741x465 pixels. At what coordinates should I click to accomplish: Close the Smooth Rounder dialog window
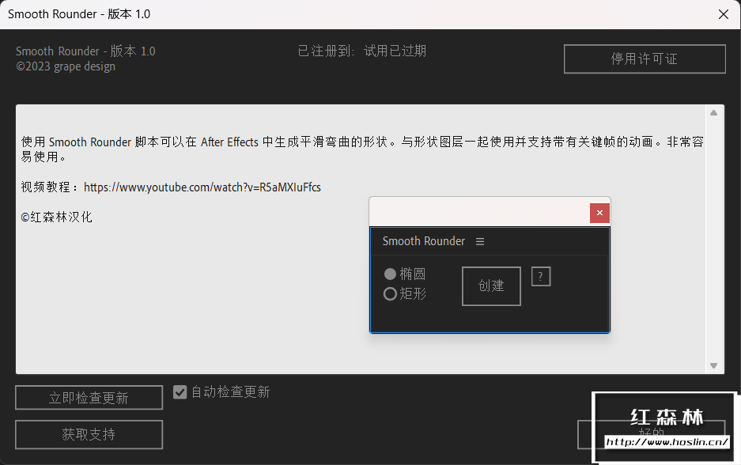(x=724, y=14)
